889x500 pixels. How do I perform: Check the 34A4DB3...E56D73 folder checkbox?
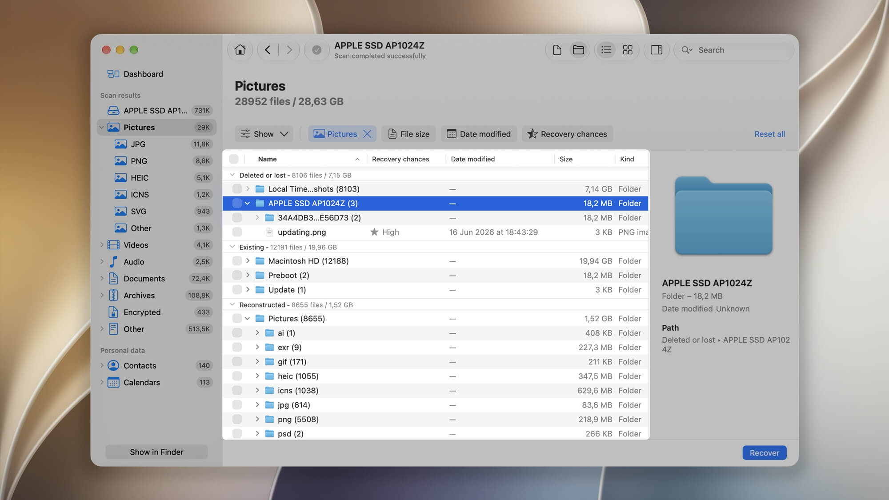pos(237,218)
